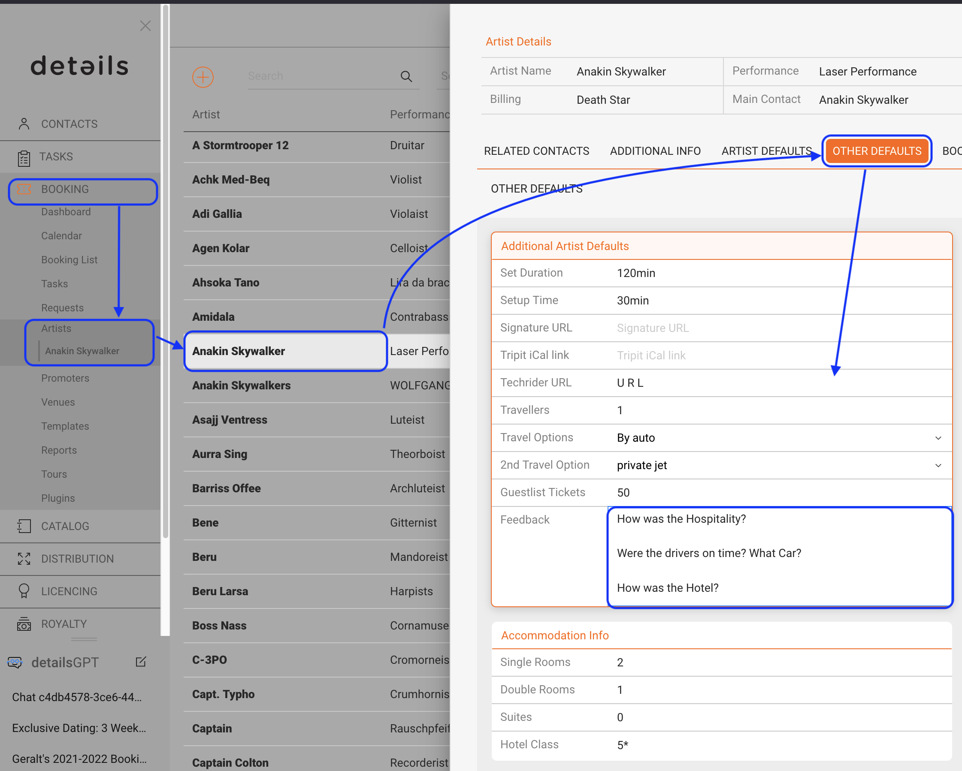Click the search magnifier icon

406,76
